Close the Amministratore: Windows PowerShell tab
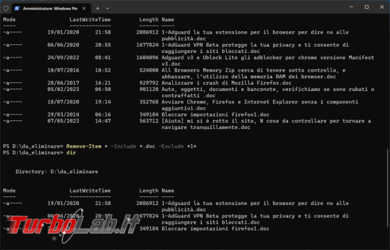The image size is (390, 250). (84, 8)
